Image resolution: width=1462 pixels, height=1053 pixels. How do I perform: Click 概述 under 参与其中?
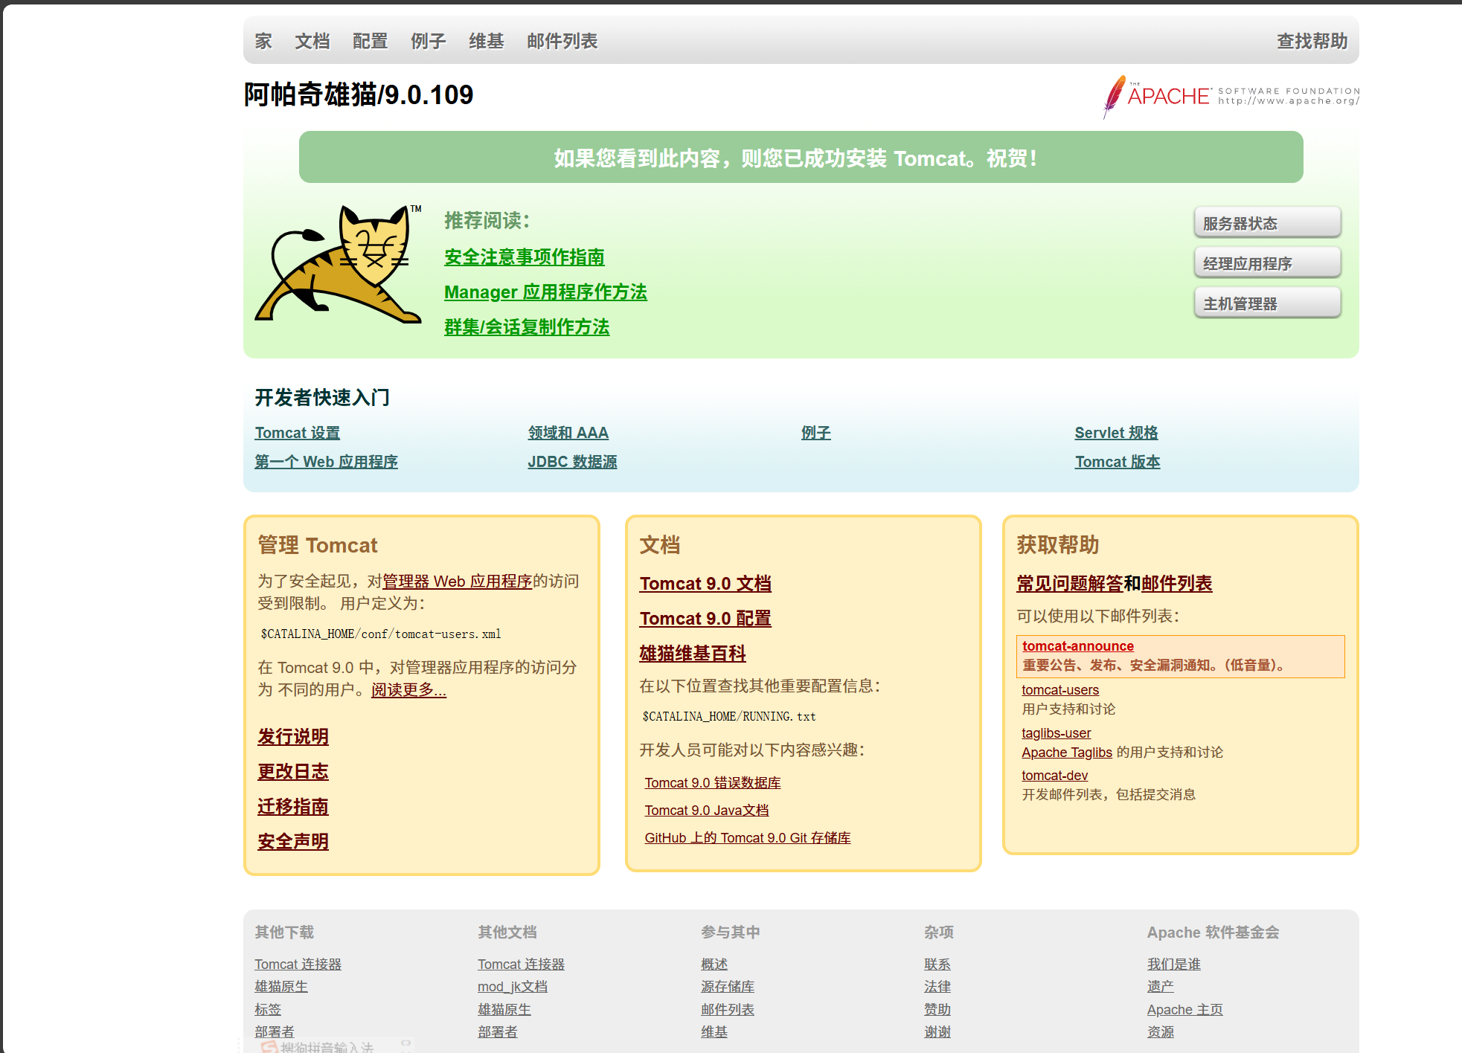(714, 965)
